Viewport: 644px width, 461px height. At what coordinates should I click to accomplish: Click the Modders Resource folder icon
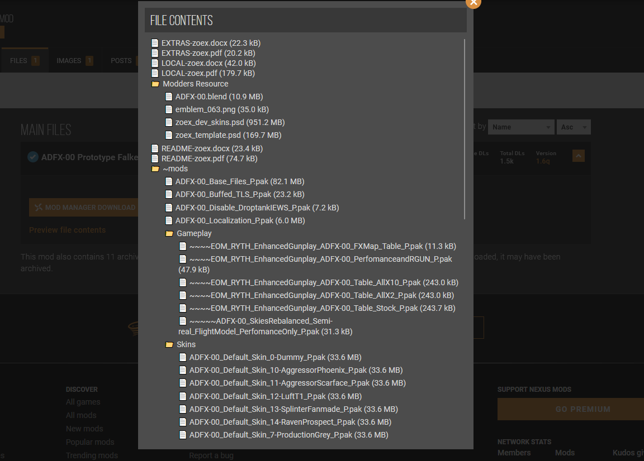tap(155, 84)
